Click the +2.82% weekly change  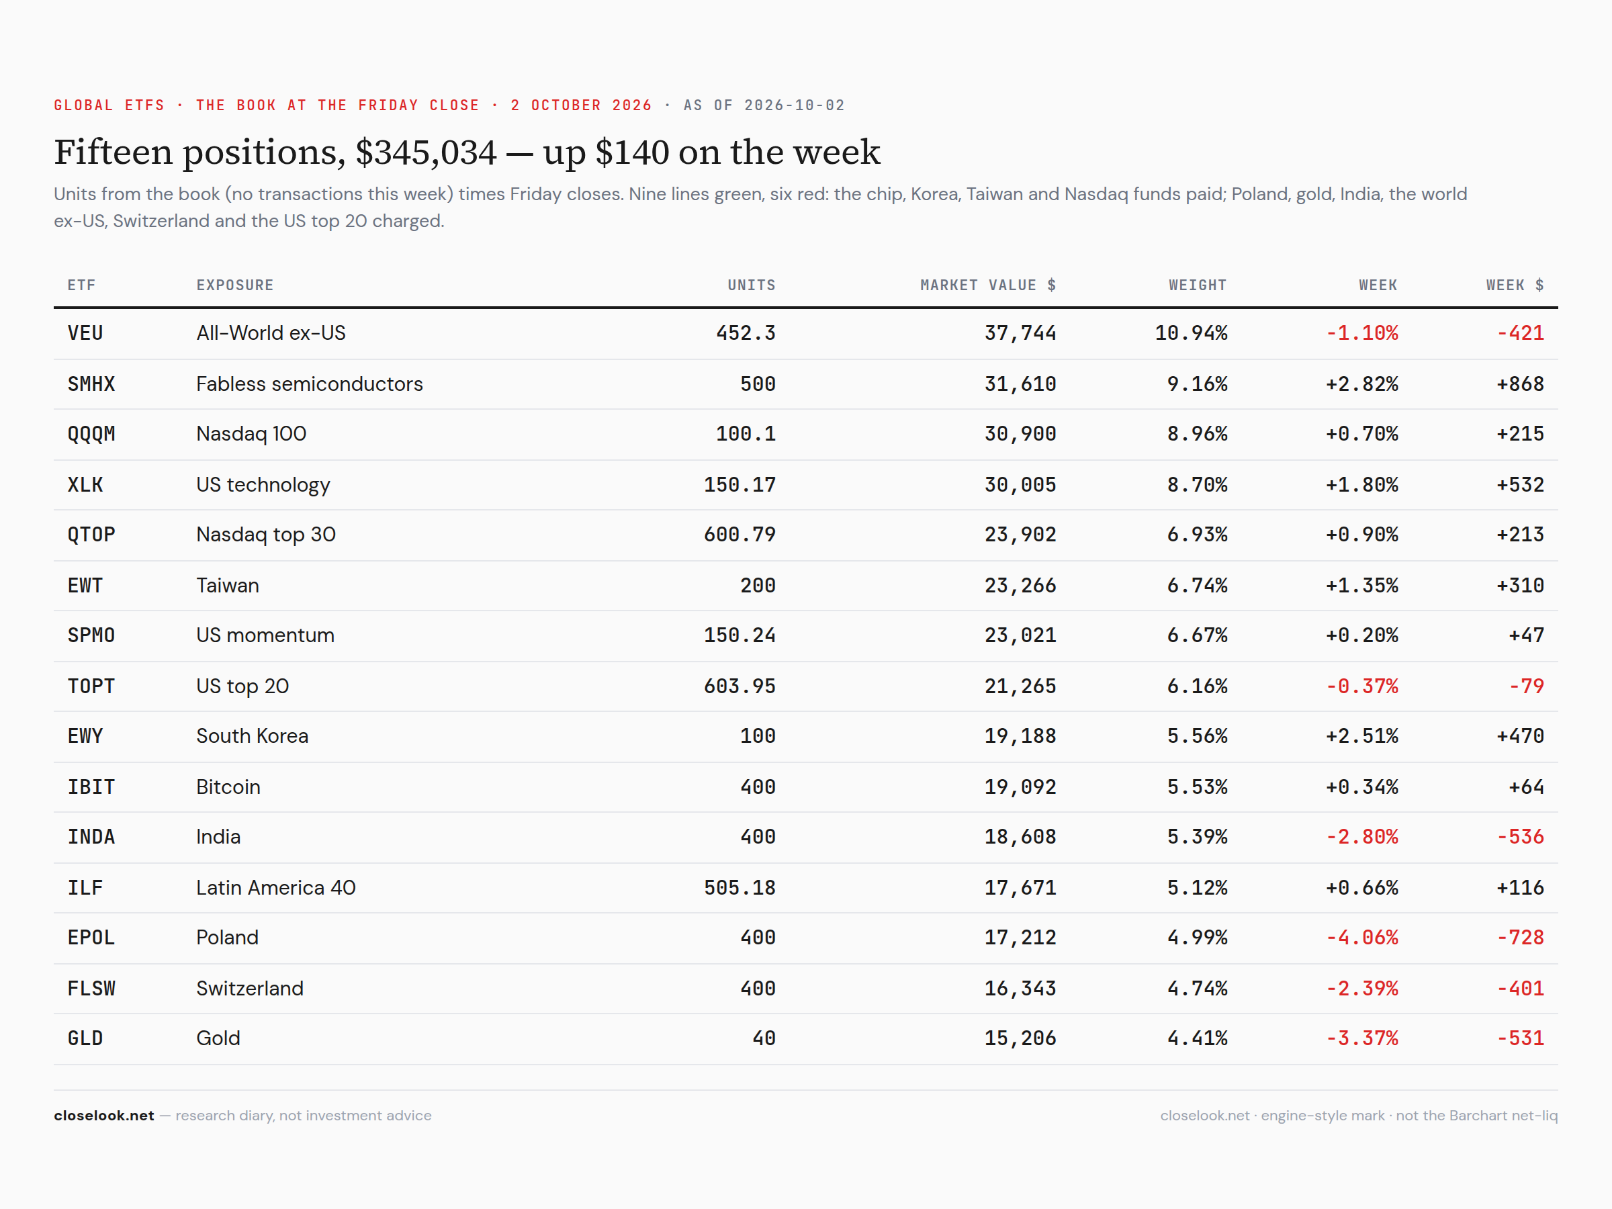[1361, 384]
